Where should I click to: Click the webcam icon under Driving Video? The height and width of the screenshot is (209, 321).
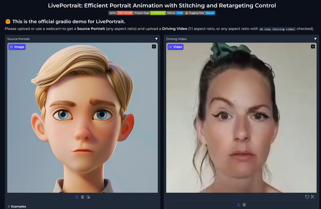point(244,205)
